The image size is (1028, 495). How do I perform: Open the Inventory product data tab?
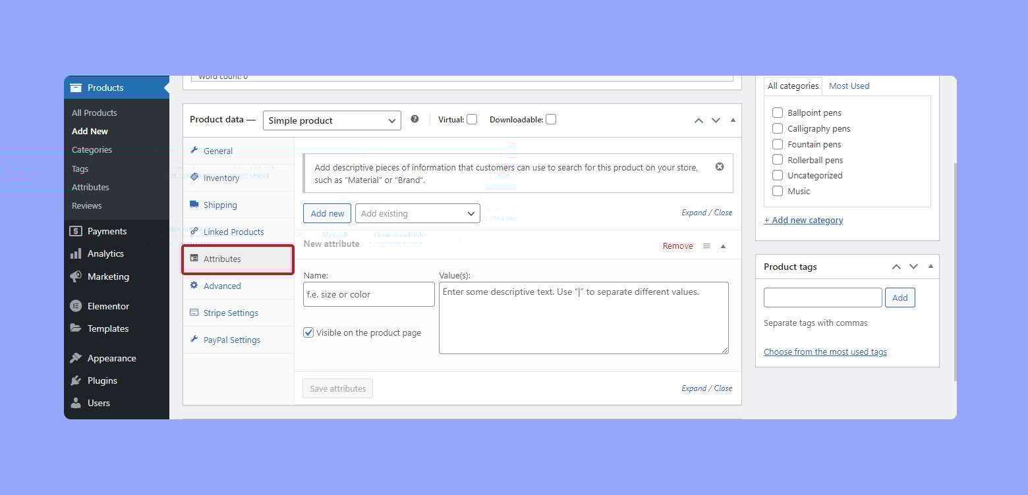pyautogui.click(x=221, y=178)
